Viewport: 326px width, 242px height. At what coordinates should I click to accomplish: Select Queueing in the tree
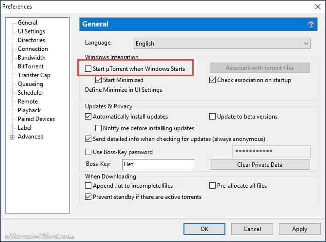[30, 84]
